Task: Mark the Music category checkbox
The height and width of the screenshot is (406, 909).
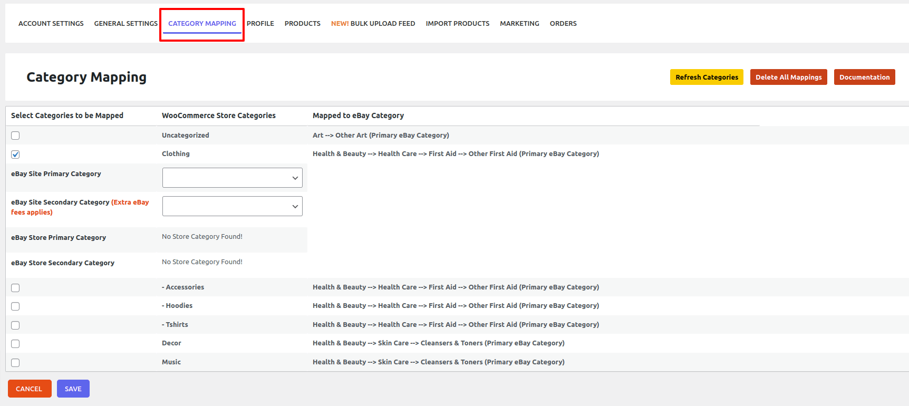Action: pos(15,363)
